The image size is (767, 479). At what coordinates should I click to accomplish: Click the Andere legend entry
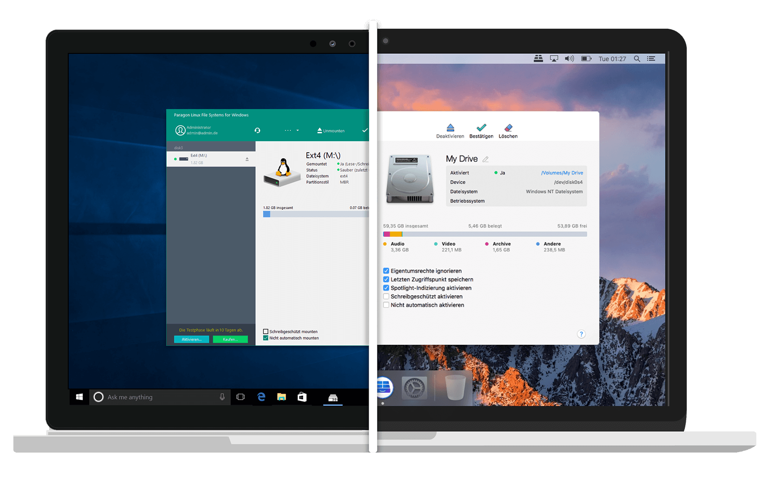(x=551, y=247)
